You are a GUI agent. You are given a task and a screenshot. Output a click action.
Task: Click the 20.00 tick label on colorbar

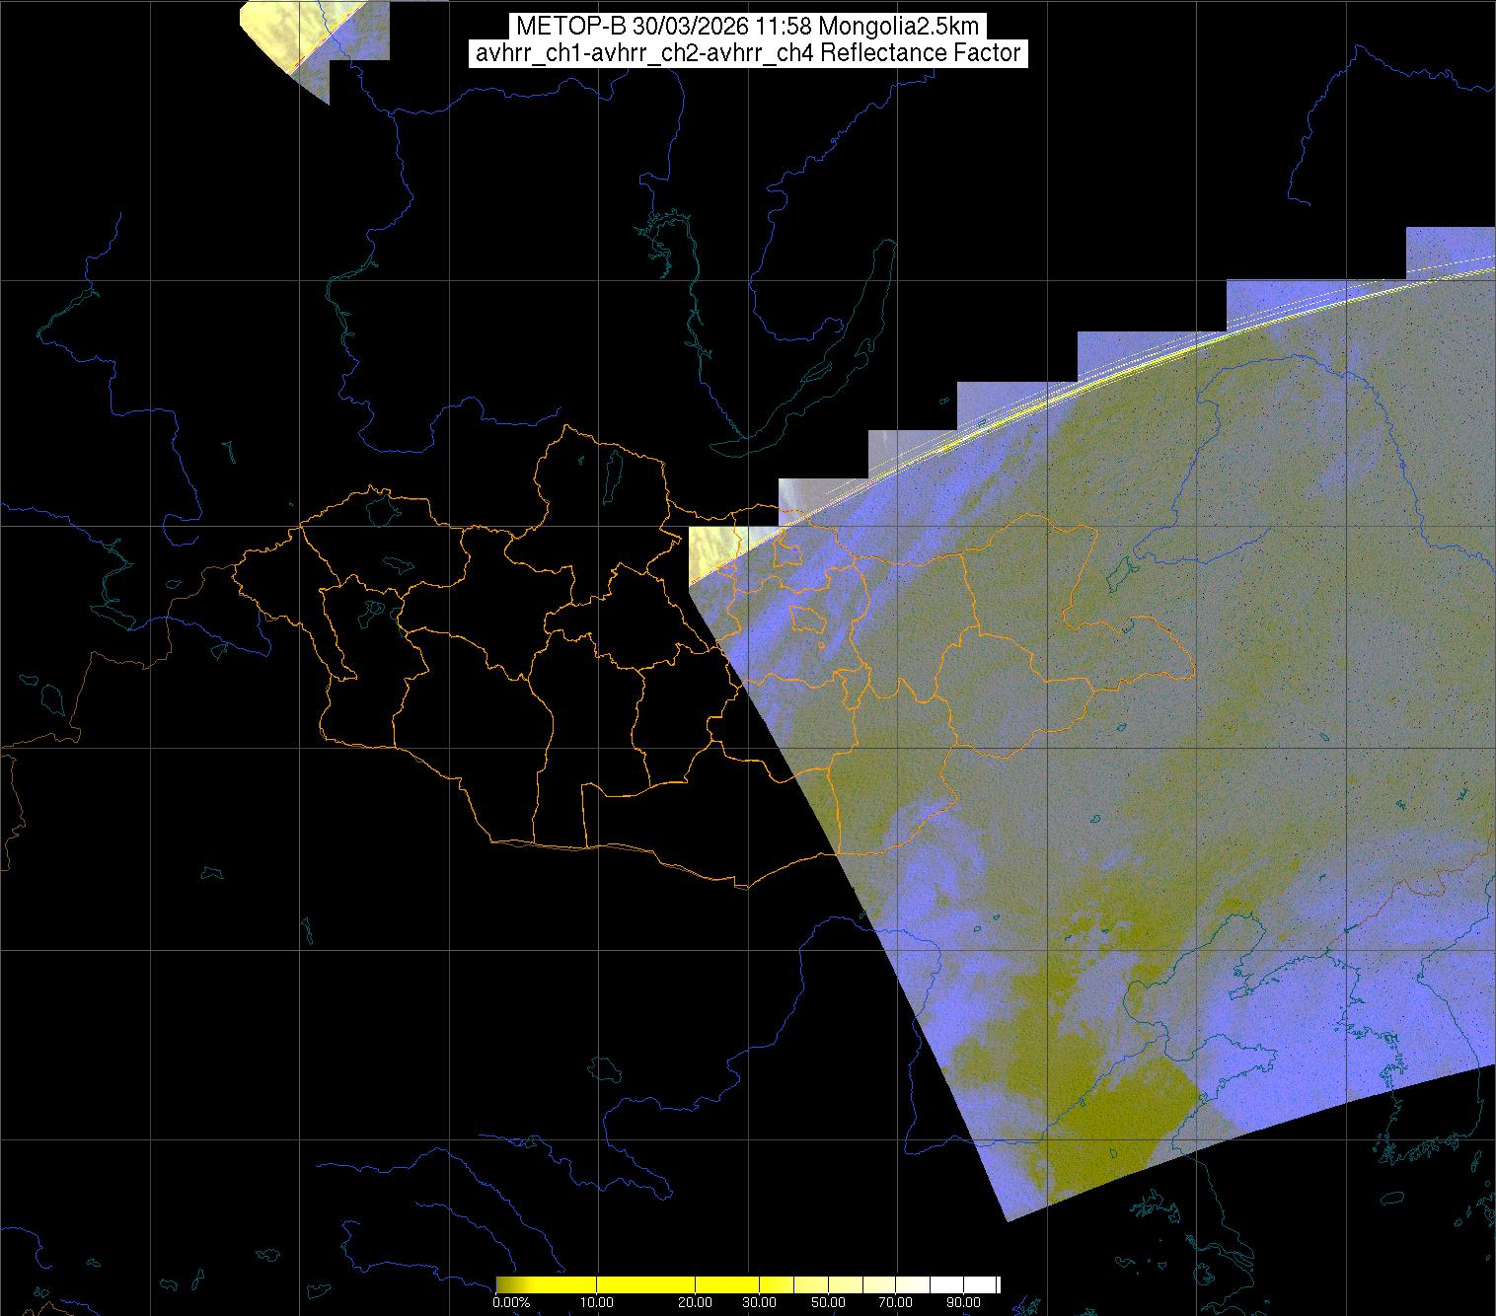(697, 1302)
